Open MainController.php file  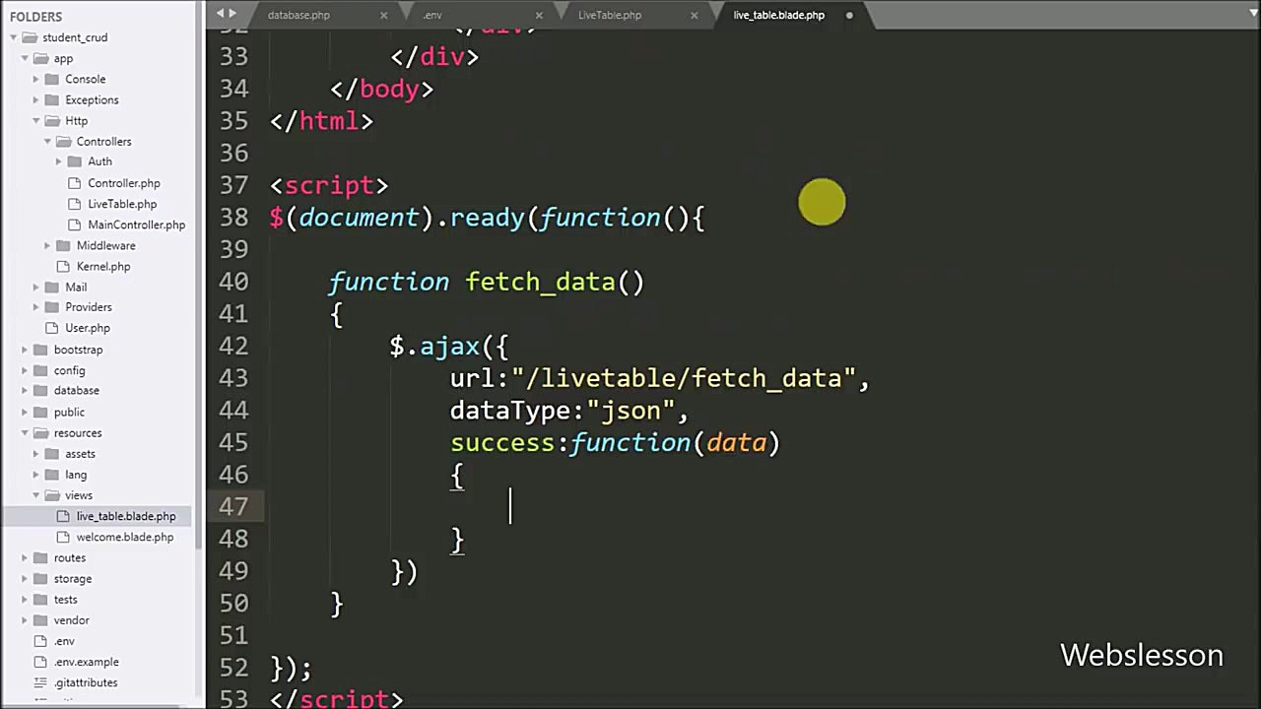point(136,225)
